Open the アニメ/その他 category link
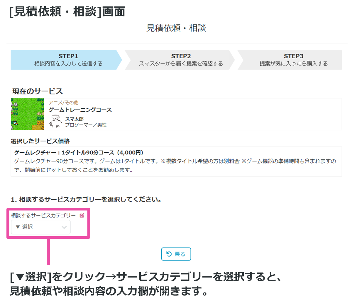Viewport: 352px width, 308px height. click(x=63, y=103)
